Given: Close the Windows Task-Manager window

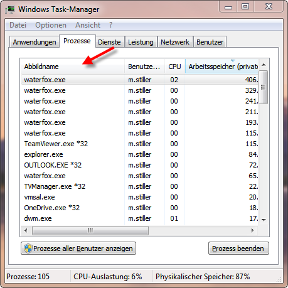Looking at the screenshot, I should pyautogui.click(x=269, y=7).
